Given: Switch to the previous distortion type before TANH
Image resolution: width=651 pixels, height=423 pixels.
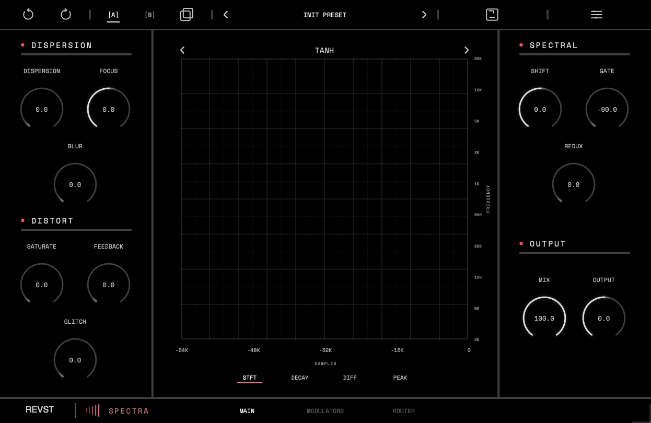Looking at the screenshot, I should coord(182,50).
